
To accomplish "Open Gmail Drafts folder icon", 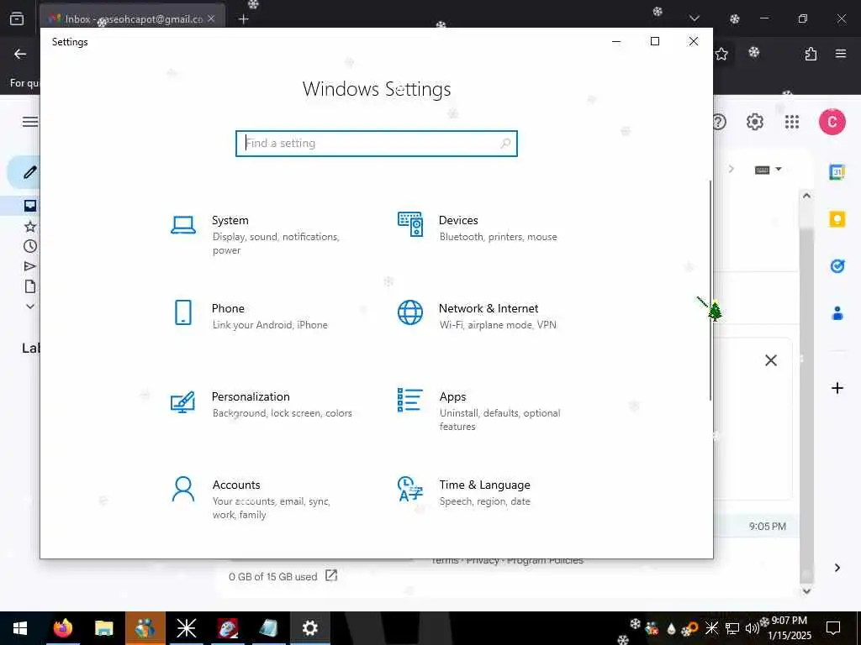I will 30,286.
